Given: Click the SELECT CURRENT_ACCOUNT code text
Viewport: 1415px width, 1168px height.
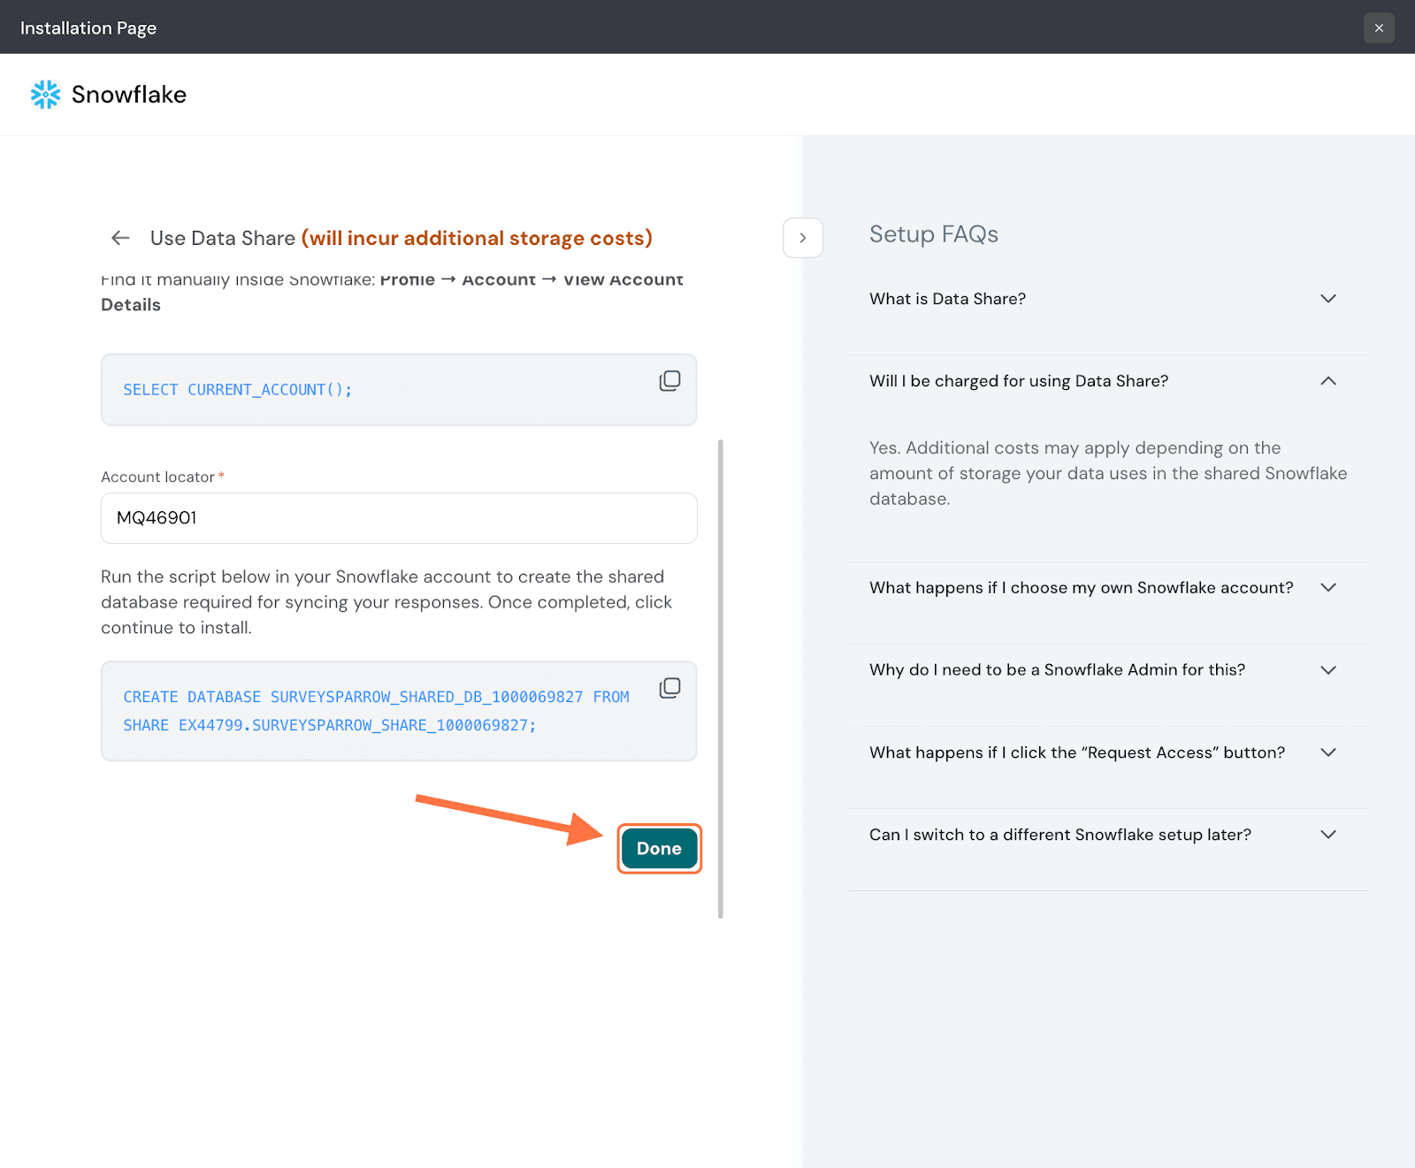Looking at the screenshot, I should (x=237, y=390).
